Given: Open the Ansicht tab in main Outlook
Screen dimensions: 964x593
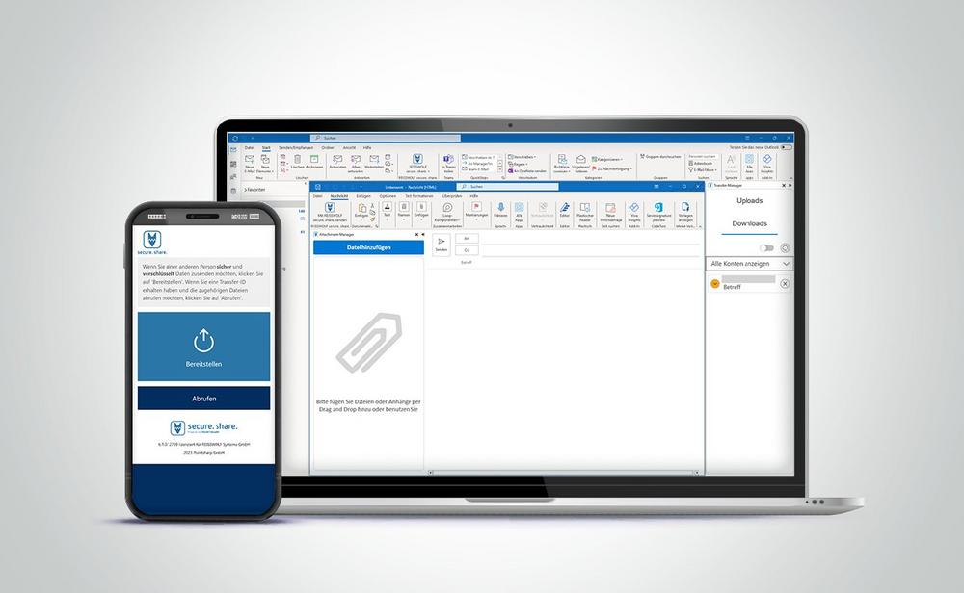Looking at the screenshot, I should pos(349,148).
